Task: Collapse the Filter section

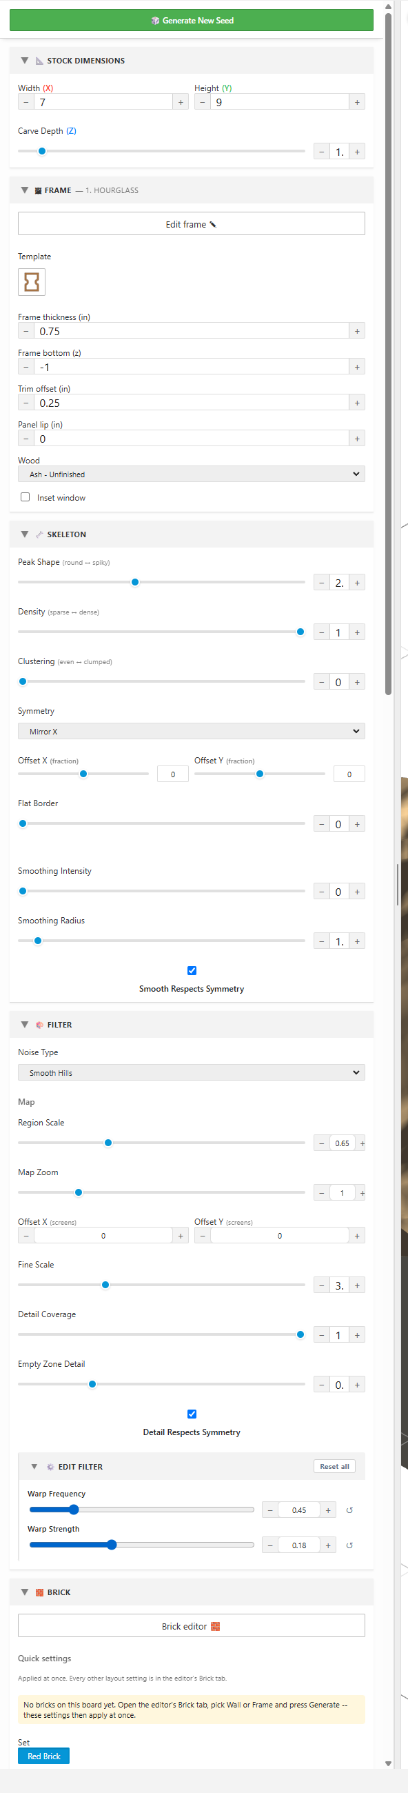Action: click(x=24, y=1025)
